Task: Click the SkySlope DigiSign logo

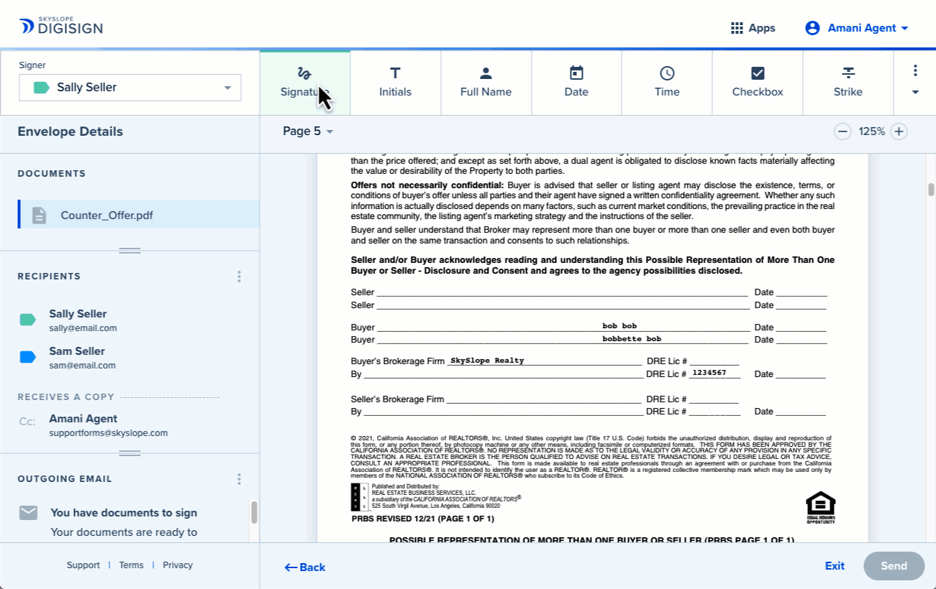Action: pos(61,27)
